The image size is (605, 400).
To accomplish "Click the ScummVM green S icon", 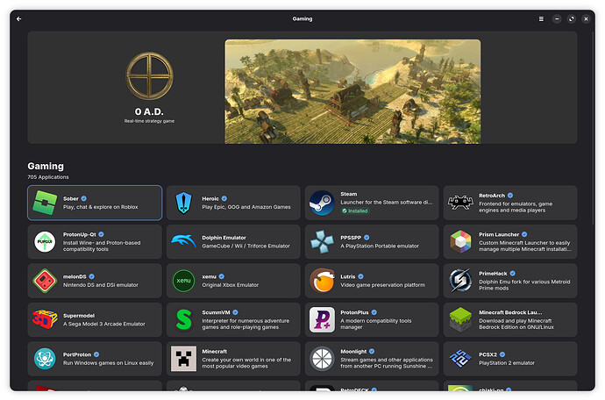I will pyautogui.click(x=183, y=319).
